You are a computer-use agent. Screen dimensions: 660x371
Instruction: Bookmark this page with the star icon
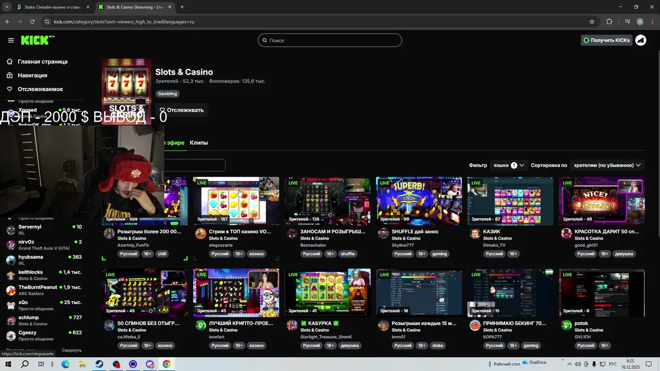[x=592, y=22]
